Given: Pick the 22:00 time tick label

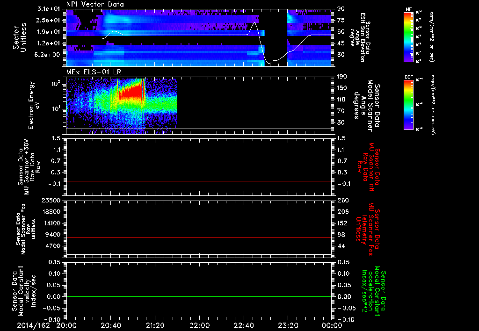Looking at the screenshot, I should [x=199, y=325].
